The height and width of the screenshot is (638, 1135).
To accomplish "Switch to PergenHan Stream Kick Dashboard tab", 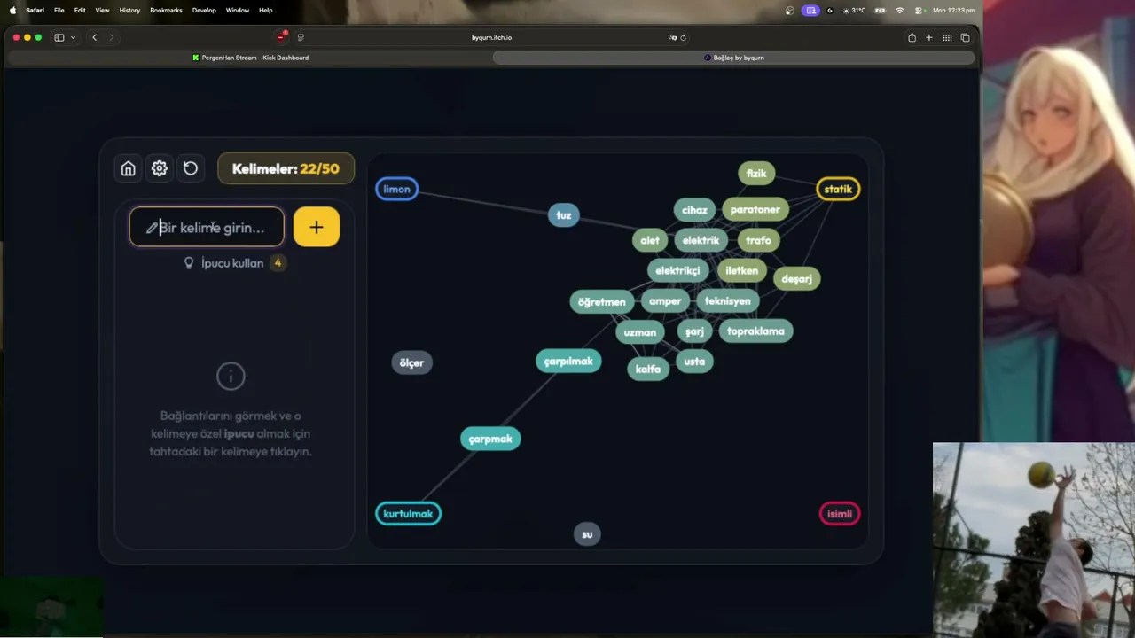I will [250, 58].
